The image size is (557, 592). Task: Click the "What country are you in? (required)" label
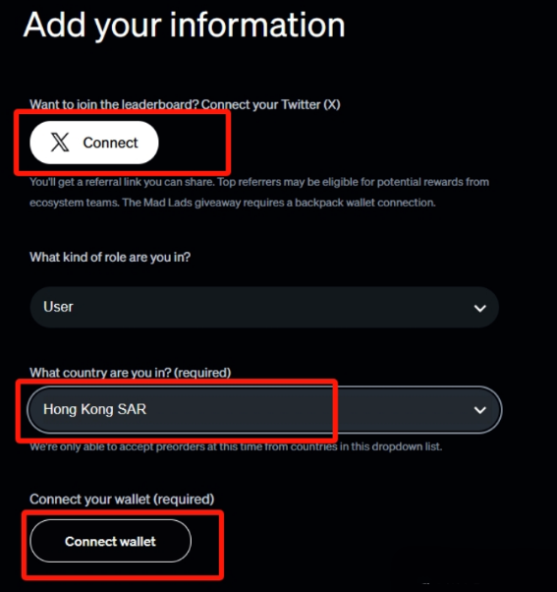tap(130, 373)
